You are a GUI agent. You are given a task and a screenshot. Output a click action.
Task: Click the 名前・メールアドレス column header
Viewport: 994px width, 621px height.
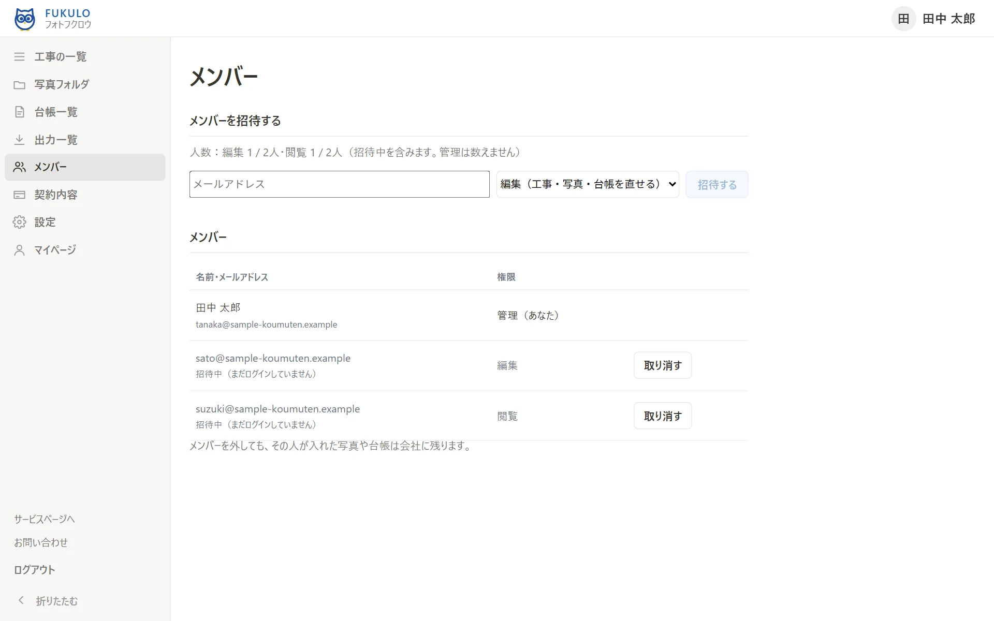[232, 277]
